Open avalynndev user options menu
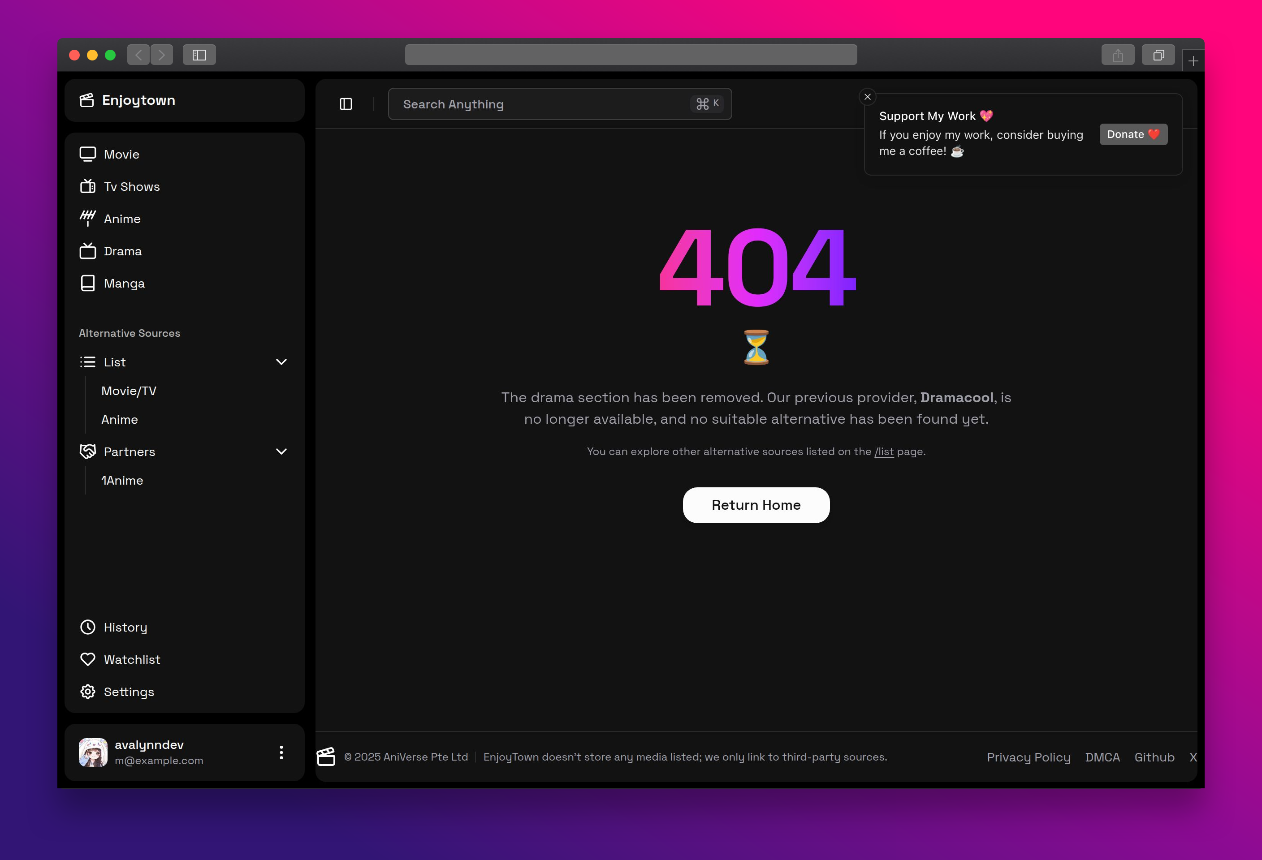 pos(281,752)
